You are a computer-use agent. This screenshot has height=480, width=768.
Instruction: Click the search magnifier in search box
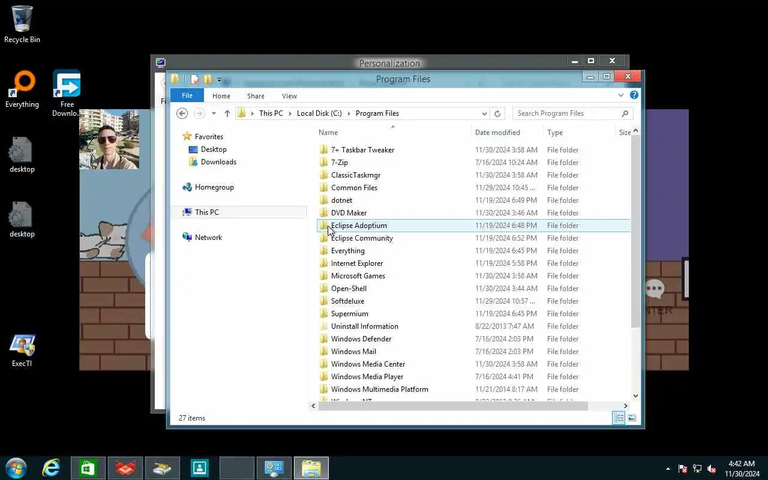(x=625, y=113)
